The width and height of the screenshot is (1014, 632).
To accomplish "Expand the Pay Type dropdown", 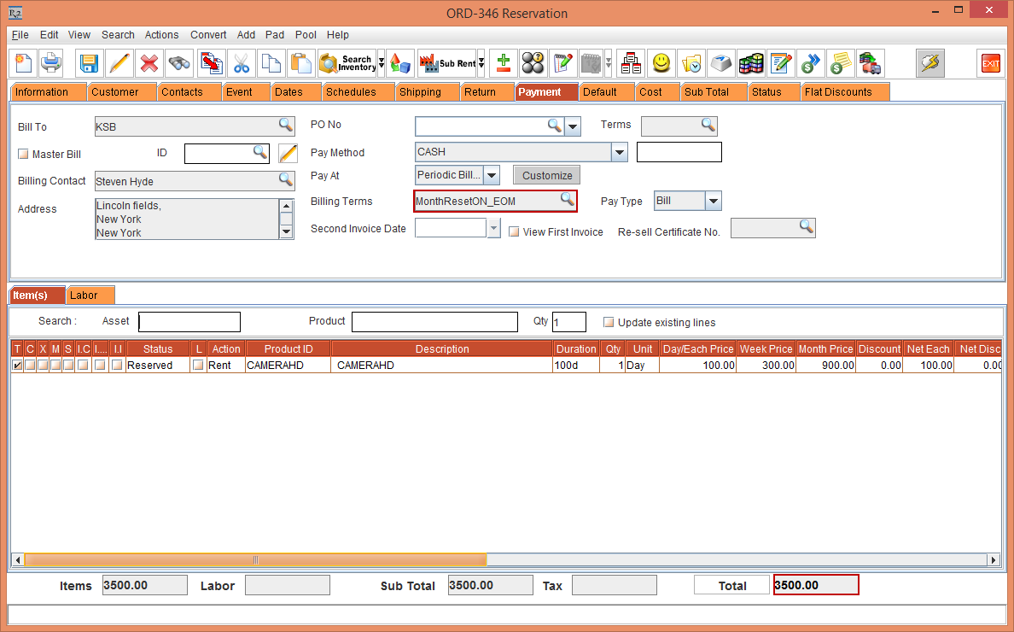I will (x=714, y=202).
